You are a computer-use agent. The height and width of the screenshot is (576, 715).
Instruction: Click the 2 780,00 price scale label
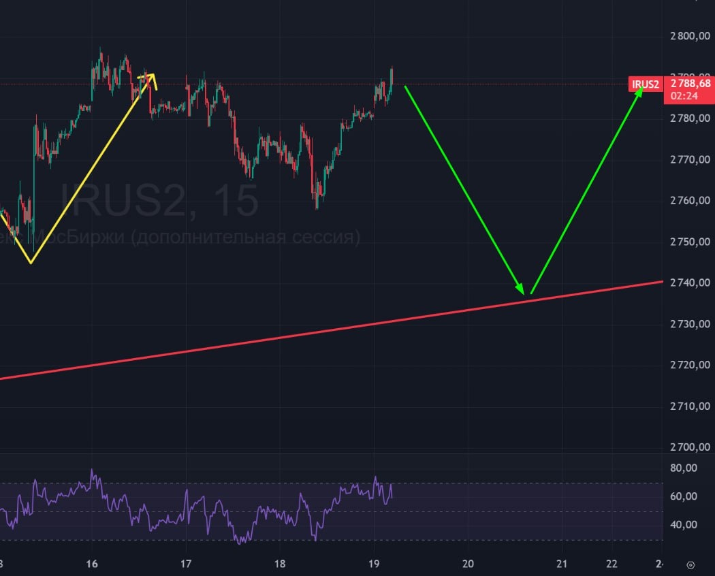690,118
